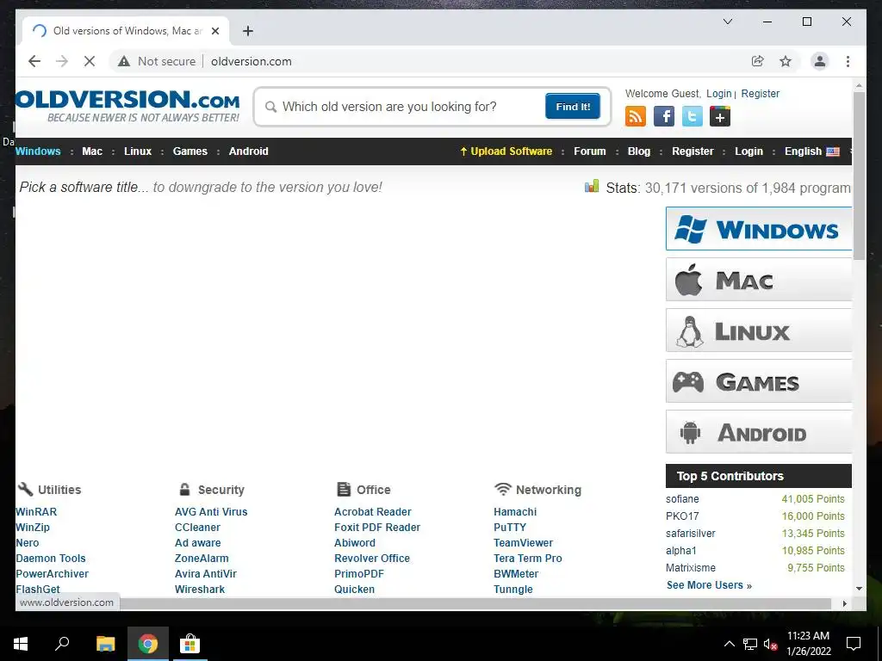Open the PrimoPDF link

(359, 574)
